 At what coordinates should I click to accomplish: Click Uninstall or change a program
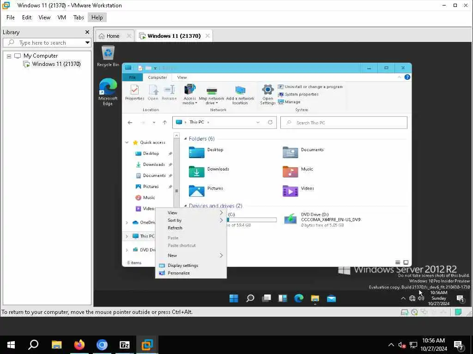coord(310,87)
